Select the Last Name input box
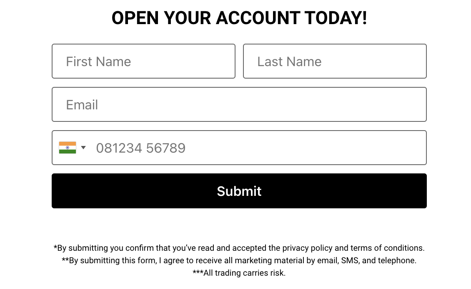Viewport: 471px width, 289px height. [x=335, y=61]
